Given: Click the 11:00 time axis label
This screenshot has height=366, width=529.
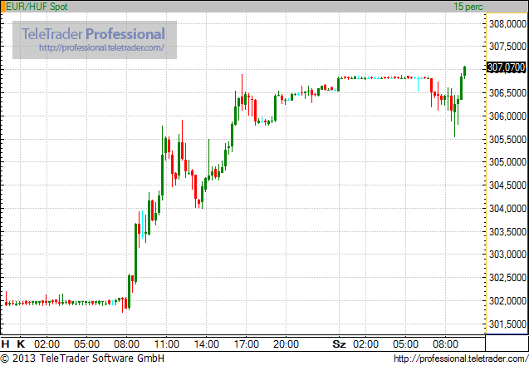Looking at the screenshot, I should pos(166,344).
